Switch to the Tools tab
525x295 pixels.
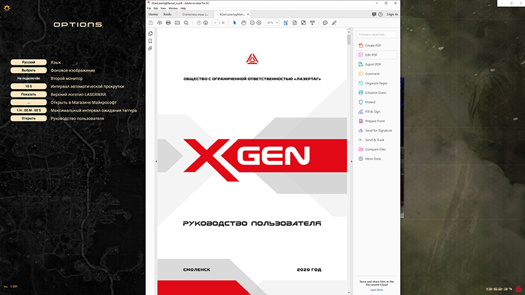click(x=167, y=15)
